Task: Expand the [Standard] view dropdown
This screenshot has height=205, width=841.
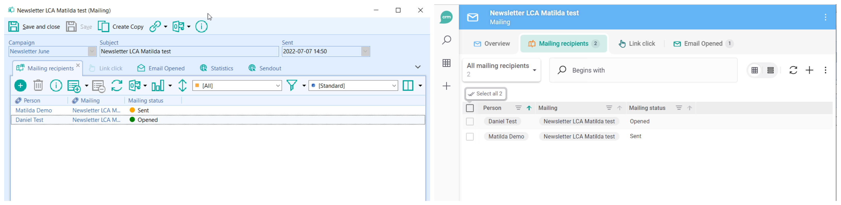Action: (x=394, y=86)
